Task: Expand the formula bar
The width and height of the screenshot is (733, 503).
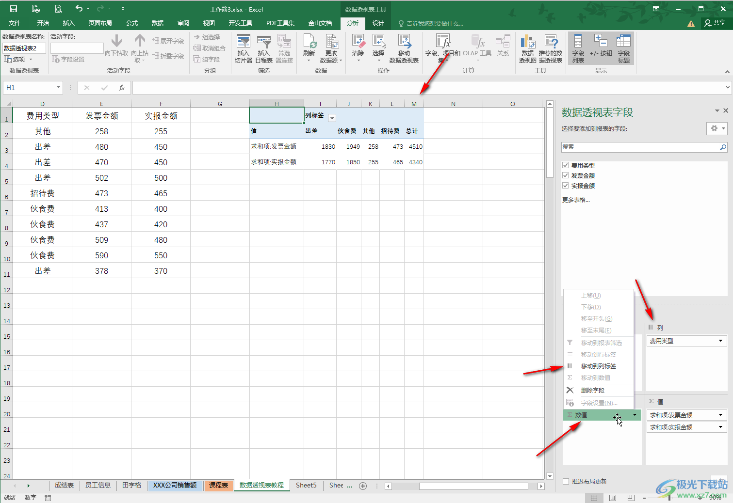Action: tap(728, 88)
